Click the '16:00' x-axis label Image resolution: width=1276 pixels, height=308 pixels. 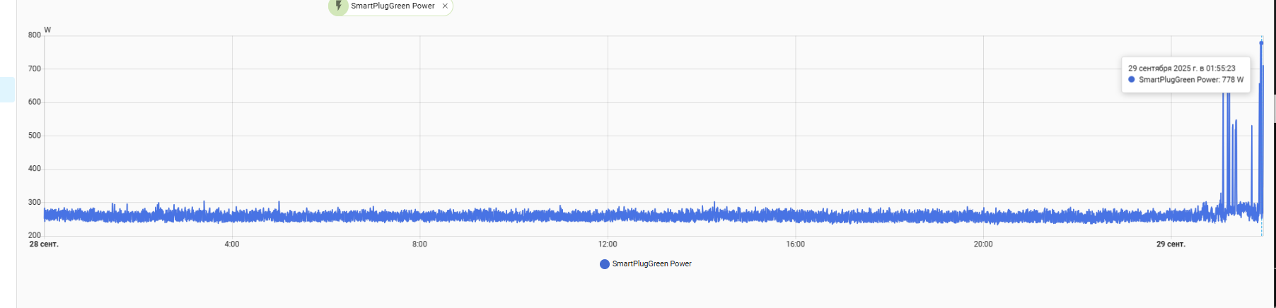click(x=795, y=244)
